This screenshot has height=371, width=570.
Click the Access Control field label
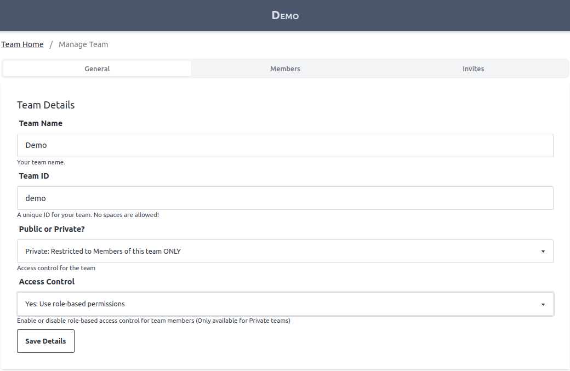[x=47, y=282]
